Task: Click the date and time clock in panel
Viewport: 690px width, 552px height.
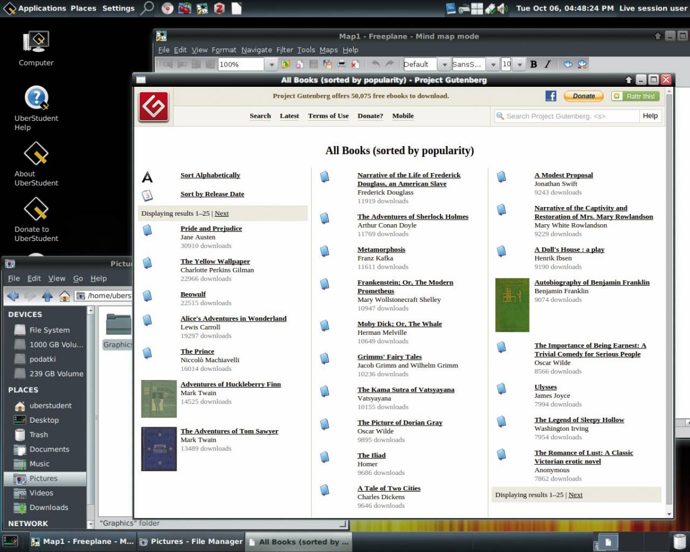Action: [x=565, y=8]
